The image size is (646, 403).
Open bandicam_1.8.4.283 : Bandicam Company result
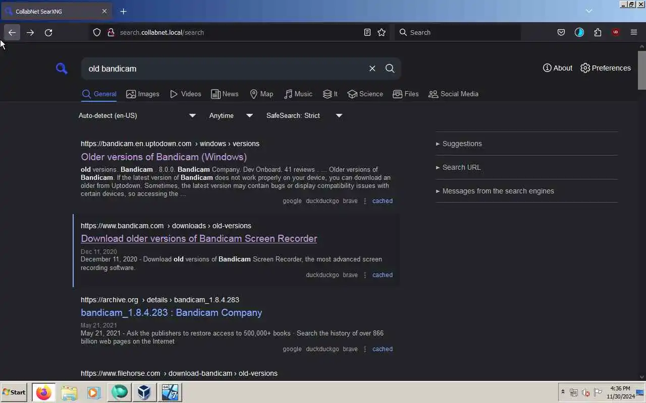coord(171,312)
